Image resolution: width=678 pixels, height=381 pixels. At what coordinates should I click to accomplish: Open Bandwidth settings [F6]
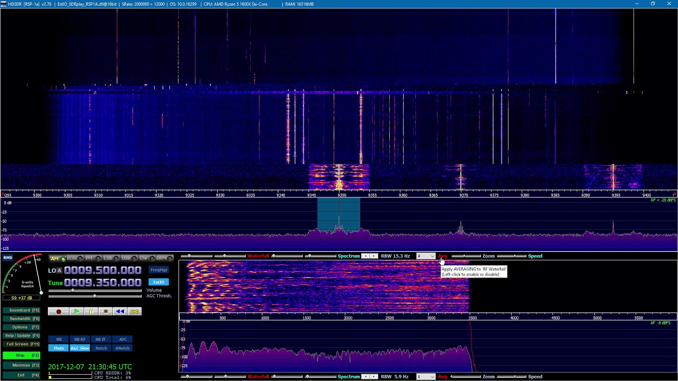tap(21, 319)
